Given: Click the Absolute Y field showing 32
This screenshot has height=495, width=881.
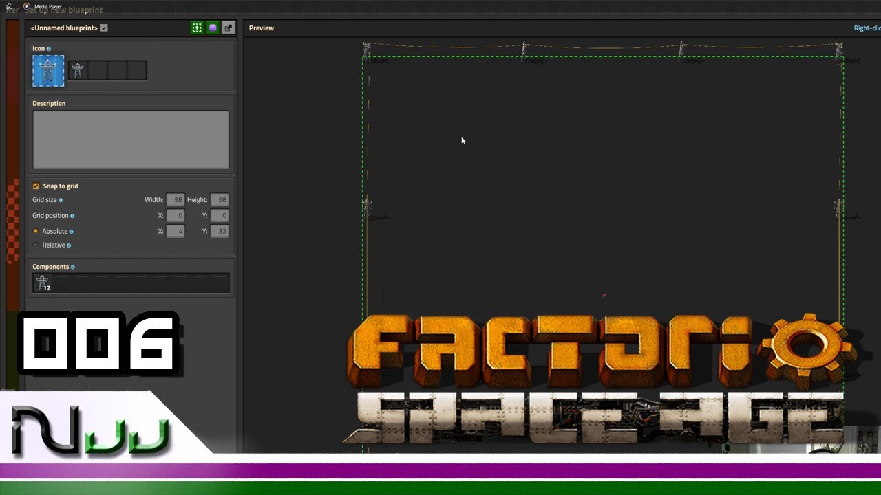Looking at the screenshot, I should (220, 232).
